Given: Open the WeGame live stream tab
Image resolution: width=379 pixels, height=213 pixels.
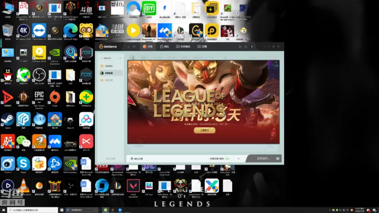Looking at the screenshot, I should [202, 46].
